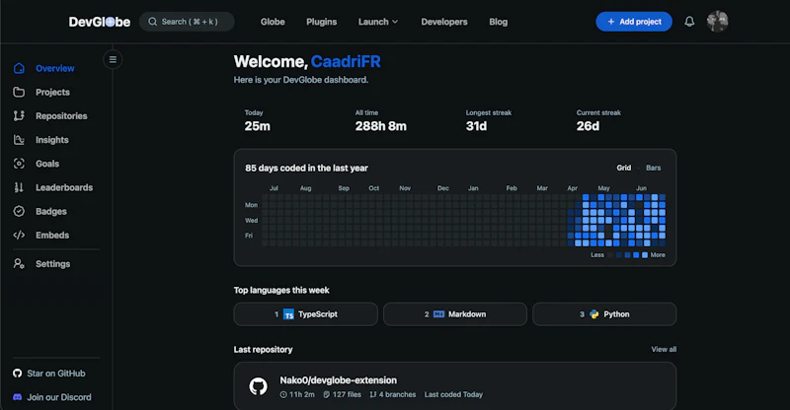Click the Badges checkmark icon

coord(19,211)
